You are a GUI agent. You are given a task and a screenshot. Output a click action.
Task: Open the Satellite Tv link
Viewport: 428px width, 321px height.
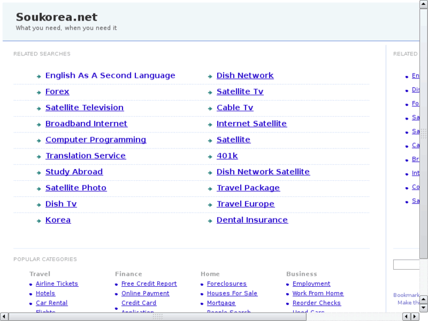[x=240, y=91]
